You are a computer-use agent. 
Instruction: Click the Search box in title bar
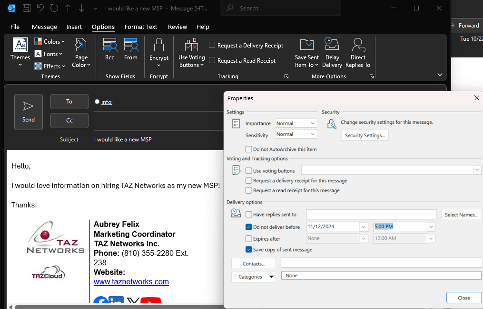[280, 8]
